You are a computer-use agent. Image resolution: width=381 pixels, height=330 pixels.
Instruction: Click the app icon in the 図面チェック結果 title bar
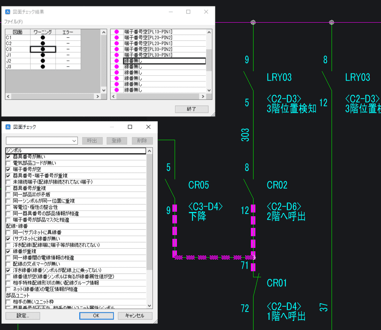[x=8, y=12]
